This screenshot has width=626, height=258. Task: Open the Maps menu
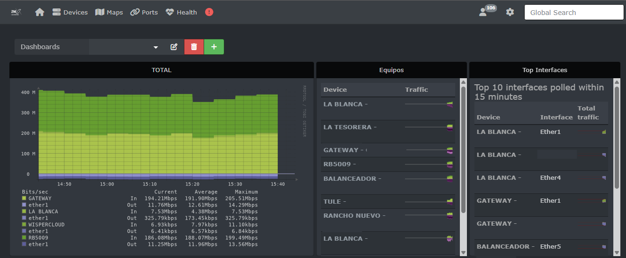tap(109, 12)
